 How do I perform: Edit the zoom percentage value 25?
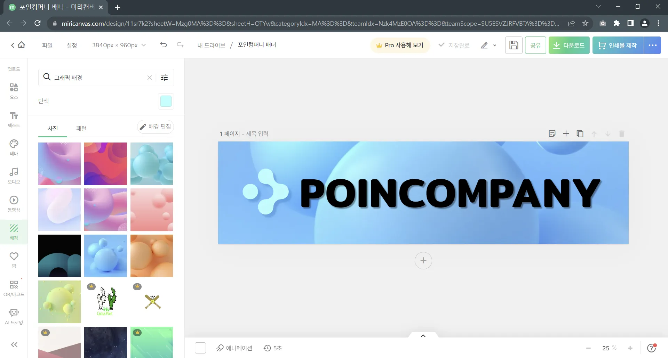click(606, 348)
